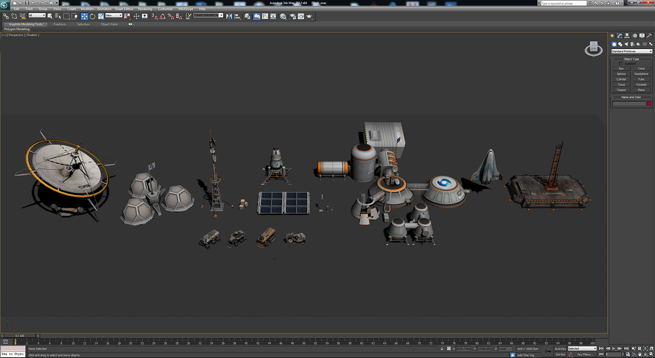This screenshot has height=358, width=655.
Task: Select the Lights category in Create panel
Action: (x=626, y=44)
